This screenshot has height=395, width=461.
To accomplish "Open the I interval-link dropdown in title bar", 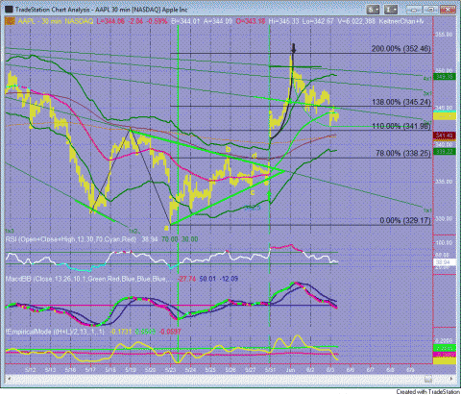I will [391, 10].
